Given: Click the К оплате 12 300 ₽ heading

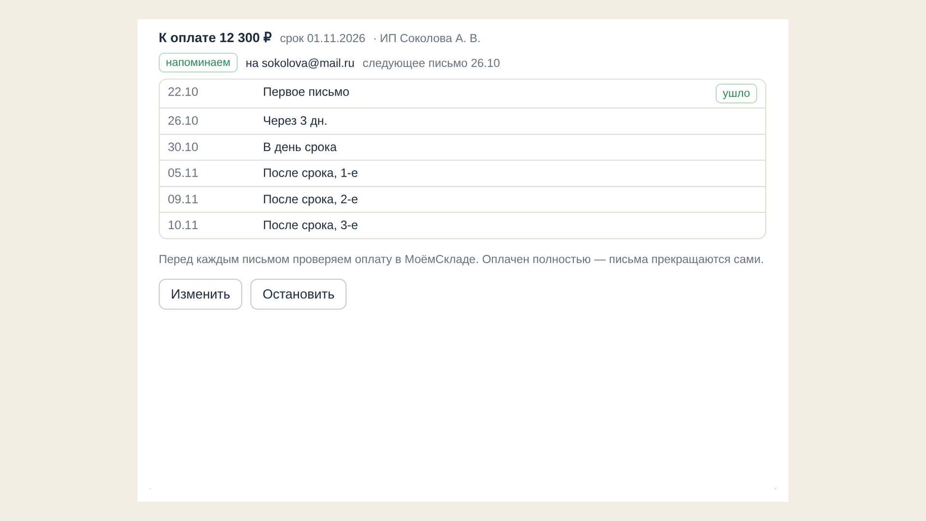Looking at the screenshot, I should 215,38.
